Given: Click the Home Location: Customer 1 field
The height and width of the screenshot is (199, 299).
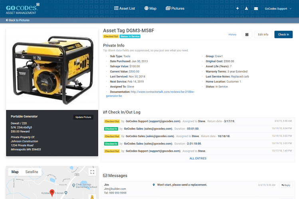Looking at the screenshot, I should pos(223,81).
